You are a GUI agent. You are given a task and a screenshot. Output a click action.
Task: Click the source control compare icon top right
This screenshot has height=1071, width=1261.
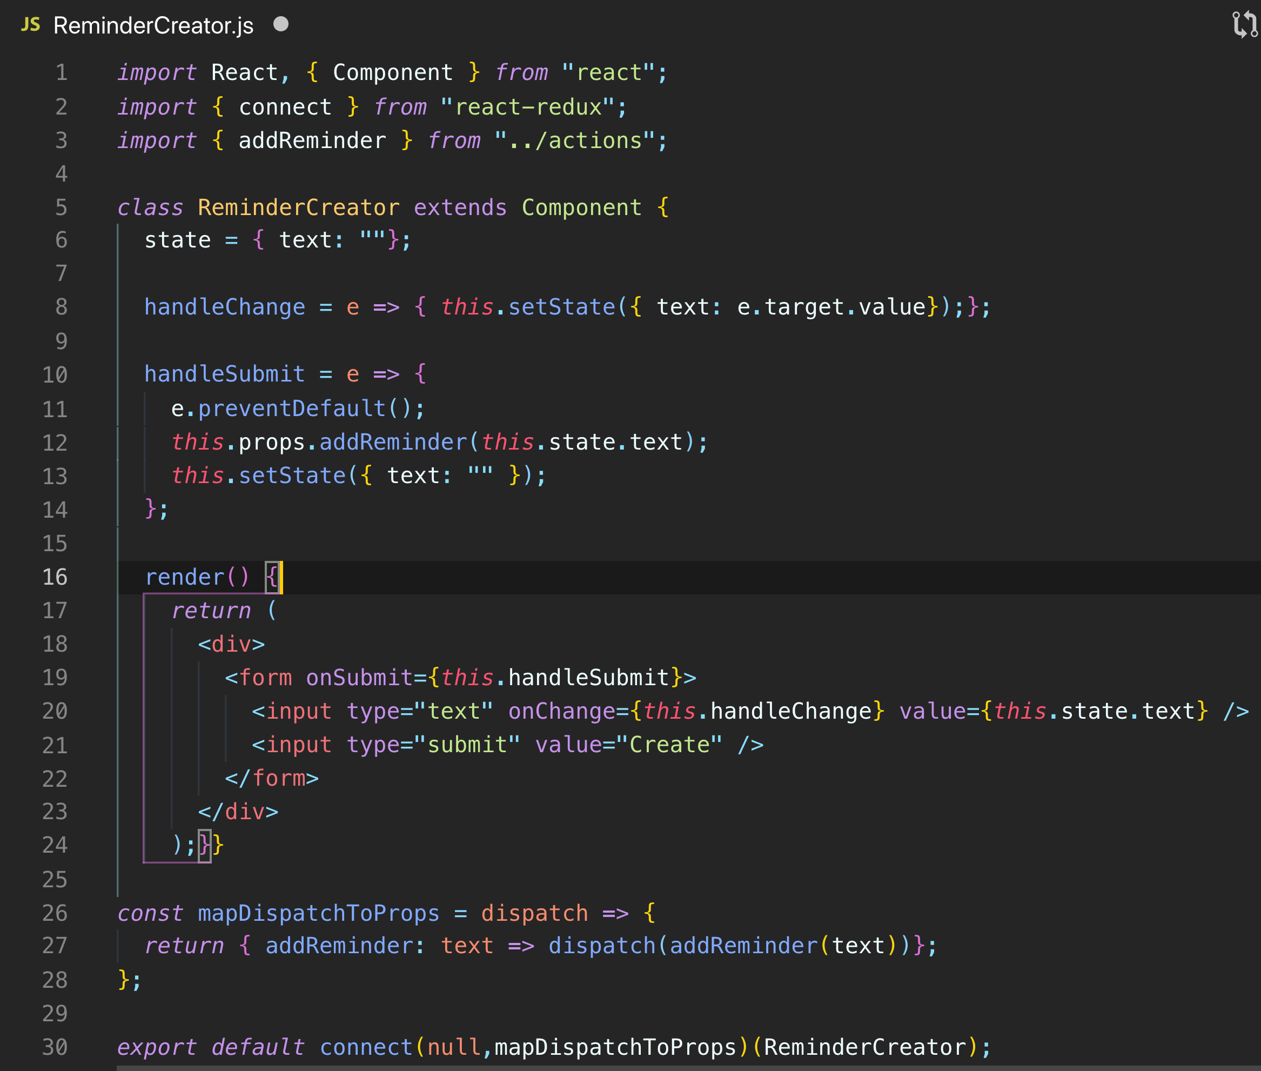coord(1245,25)
